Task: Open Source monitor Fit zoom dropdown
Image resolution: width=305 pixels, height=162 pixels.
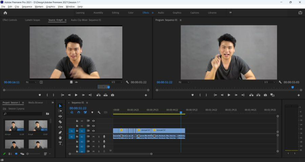Action: (x=31, y=82)
